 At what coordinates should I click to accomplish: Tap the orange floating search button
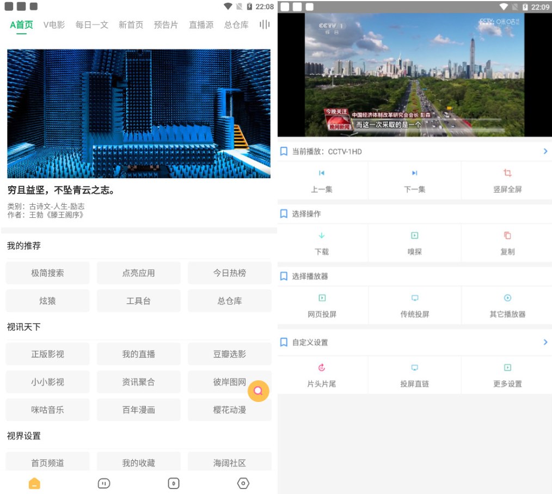pyautogui.click(x=259, y=391)
